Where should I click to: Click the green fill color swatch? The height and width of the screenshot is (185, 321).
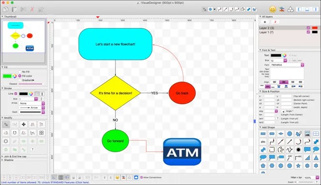click(x=7, y=76)
